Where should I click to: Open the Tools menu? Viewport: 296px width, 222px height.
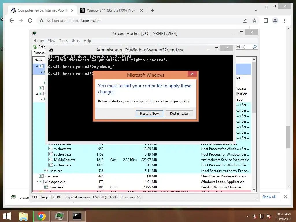point(63,40)
